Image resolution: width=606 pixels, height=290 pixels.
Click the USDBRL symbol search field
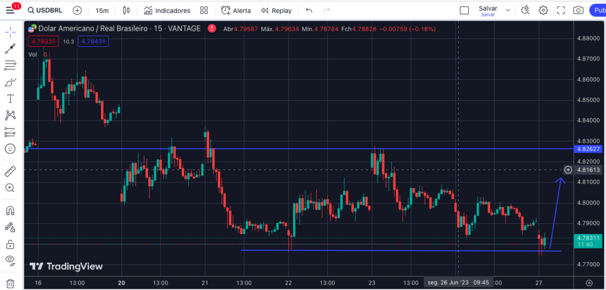pos(47,11)
